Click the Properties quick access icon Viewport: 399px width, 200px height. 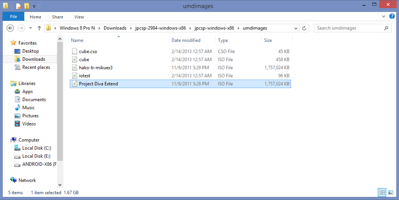[x=19, y=6]
